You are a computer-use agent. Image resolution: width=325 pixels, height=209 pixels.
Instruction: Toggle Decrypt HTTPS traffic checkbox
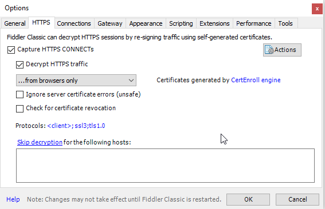click(19, 65)
